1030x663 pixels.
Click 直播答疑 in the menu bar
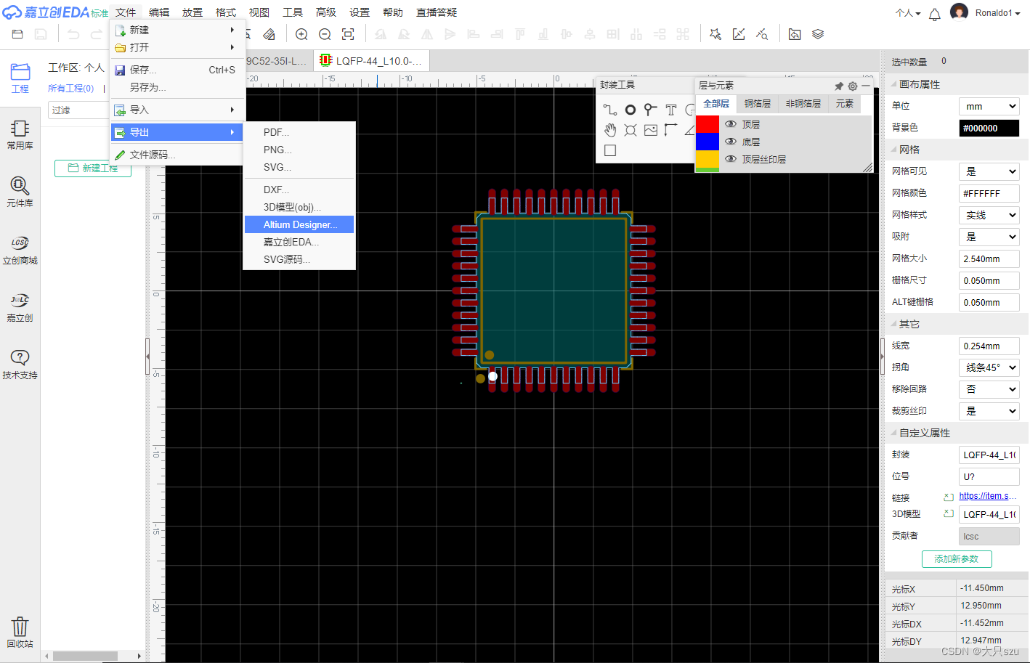point(437,12)
